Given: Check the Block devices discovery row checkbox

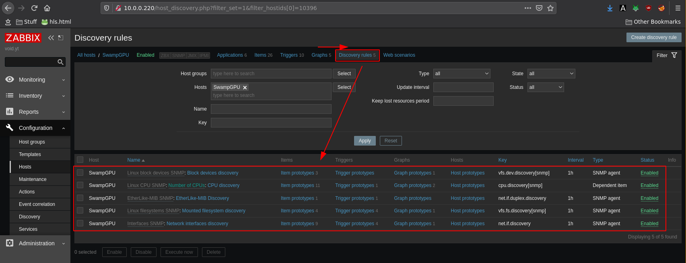Looking at the screenshot, I should [x=80, y=173].
